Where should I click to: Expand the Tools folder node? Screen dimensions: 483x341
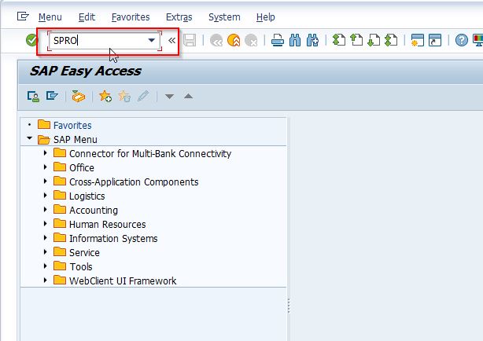pos(46,266)
